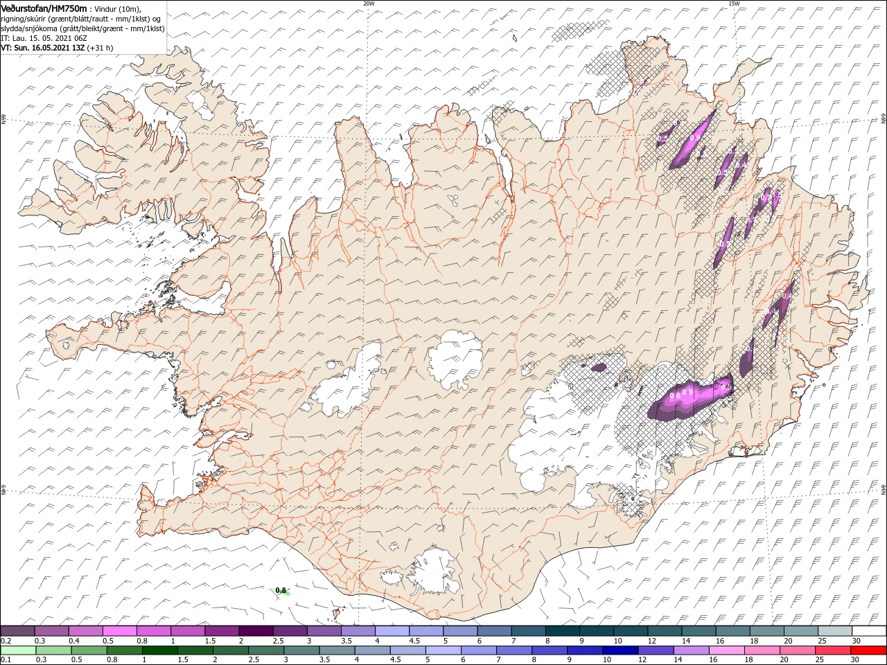Click the '4.5' number under the top legend row
This screenshot has width=887, height=665.
tap(414, 641)
